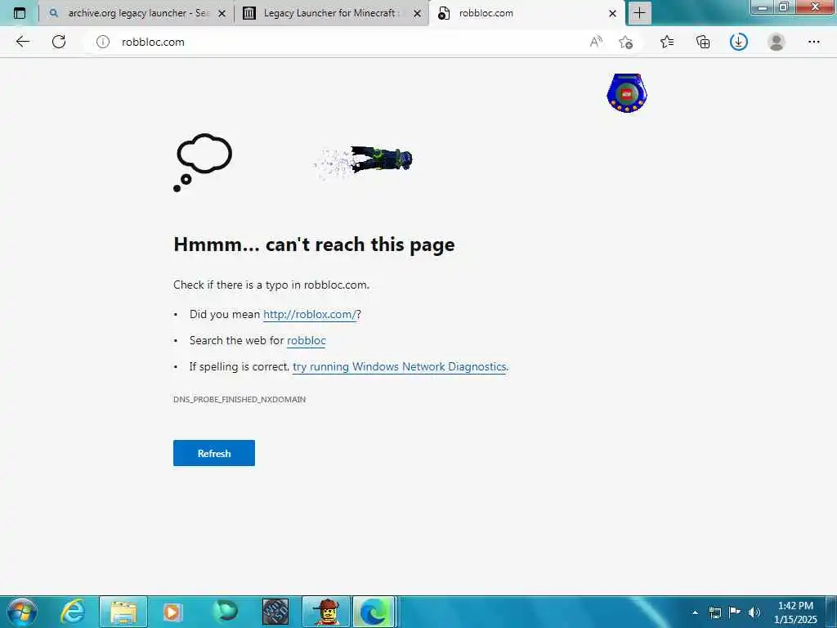Click the blue LEGO disc image
The width and height of the screenshot is (837, 628).
point(627,93)
